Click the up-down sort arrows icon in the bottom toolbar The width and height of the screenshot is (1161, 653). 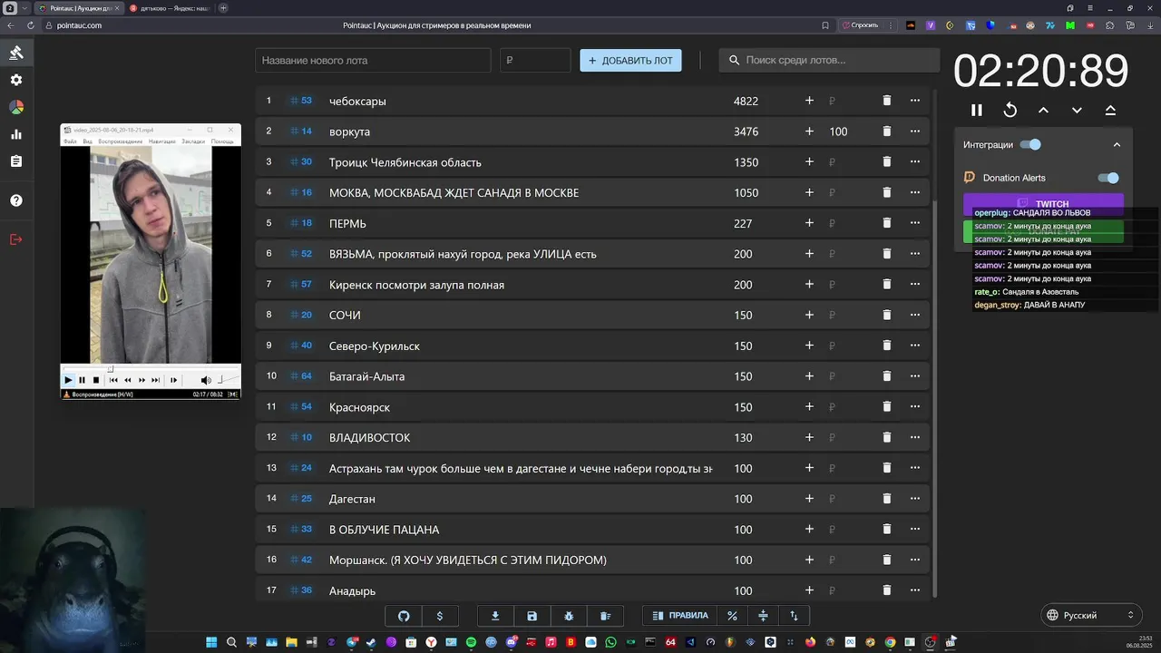[x=794, y=616]
